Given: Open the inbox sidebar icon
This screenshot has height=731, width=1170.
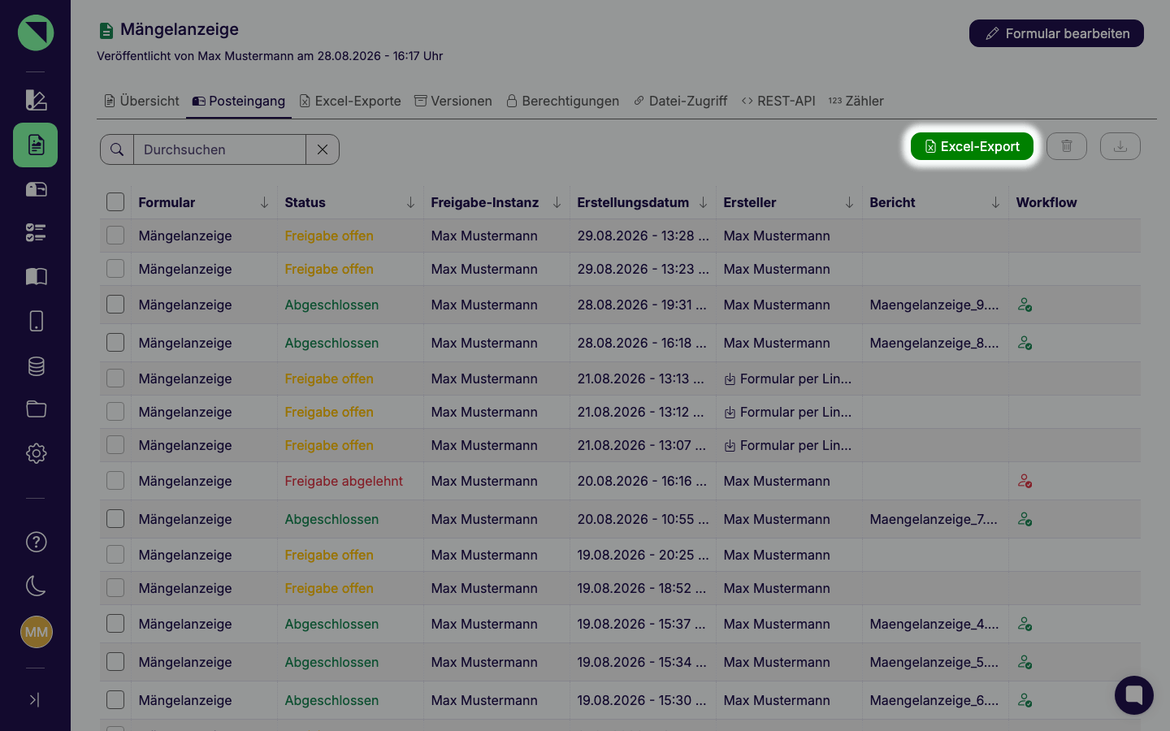Looking at the screenshot, I should click(36, 189).
